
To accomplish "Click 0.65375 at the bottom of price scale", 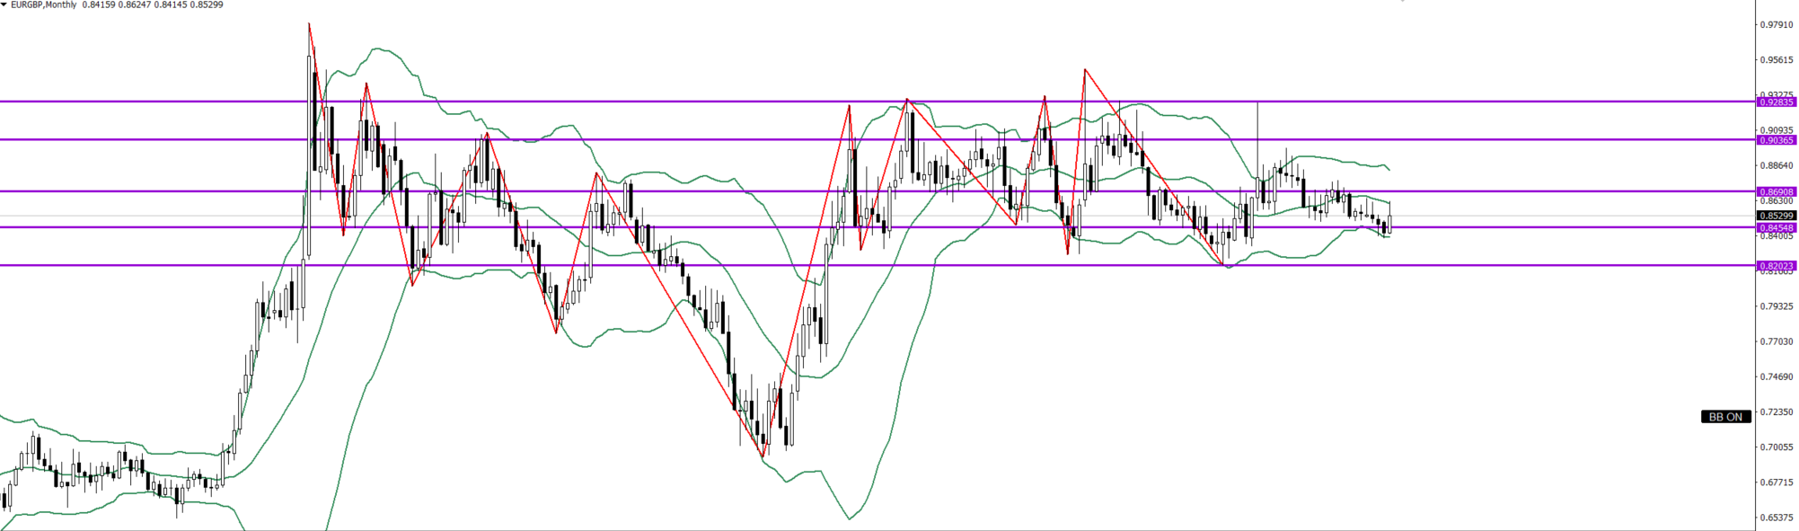I will [1776, 518].
